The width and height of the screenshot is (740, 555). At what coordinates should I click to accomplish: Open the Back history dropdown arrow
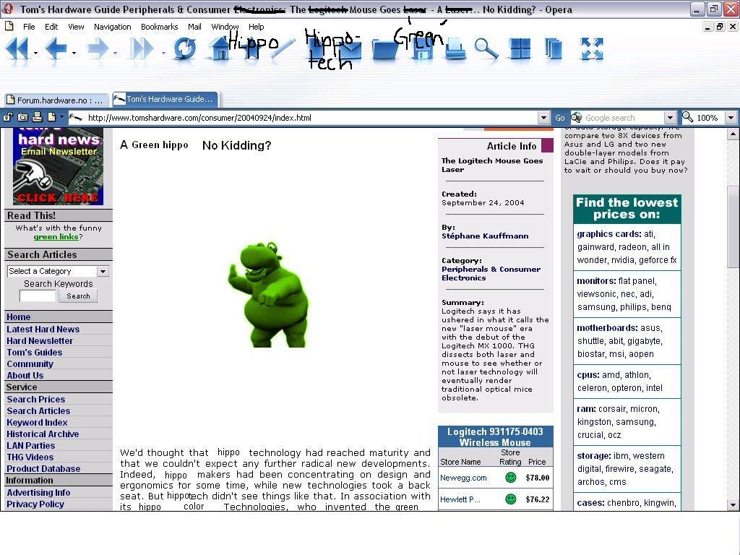click(74, 53)
